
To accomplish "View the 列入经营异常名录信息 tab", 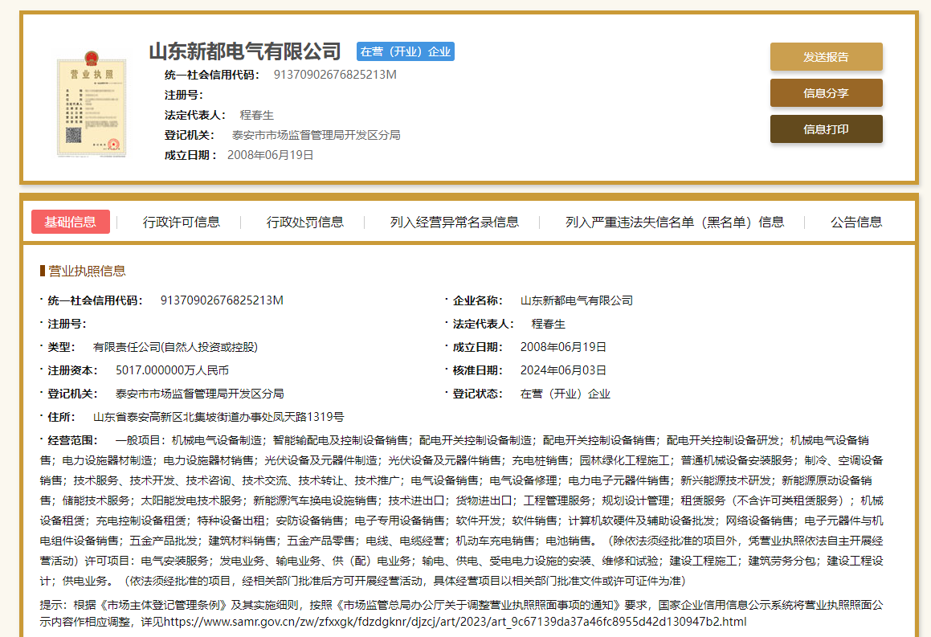I will (454, 222).
